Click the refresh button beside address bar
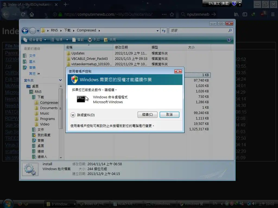The height and width of the screenshot is (208, 278). pos(164,31)
